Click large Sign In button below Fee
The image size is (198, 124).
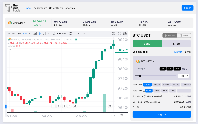162,114
